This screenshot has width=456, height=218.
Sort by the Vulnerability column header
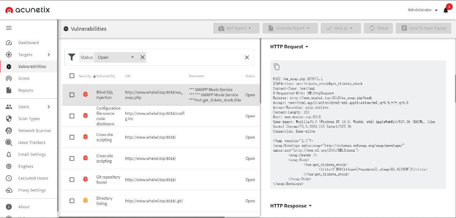(x=105, y=76)
